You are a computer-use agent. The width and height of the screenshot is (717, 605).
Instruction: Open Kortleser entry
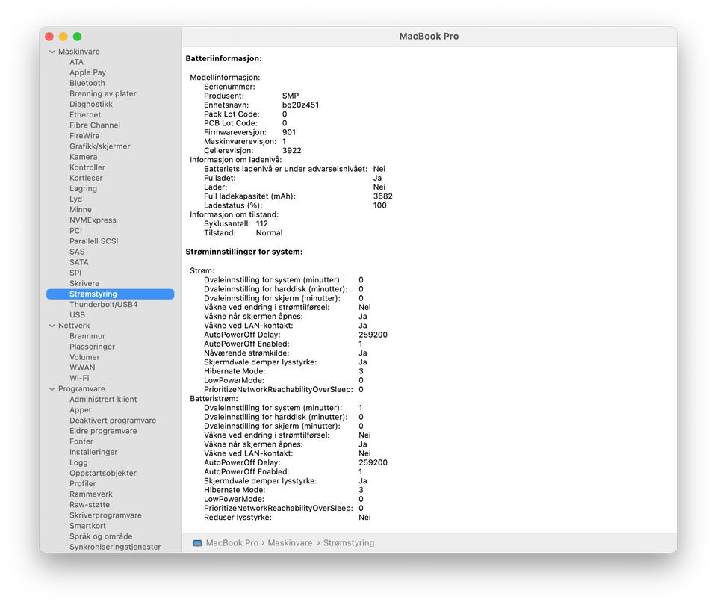pos(86,178)
